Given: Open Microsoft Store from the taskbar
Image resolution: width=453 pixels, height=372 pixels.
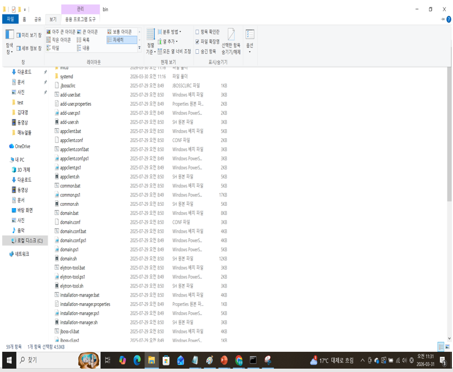Looking at the screenshot, I should click(x=166, y=360).
